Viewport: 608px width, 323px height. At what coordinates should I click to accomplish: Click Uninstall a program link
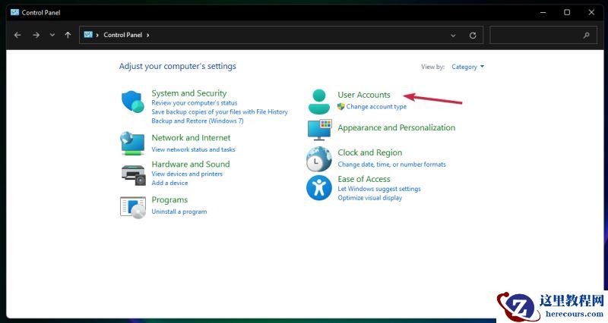point(179,212)
